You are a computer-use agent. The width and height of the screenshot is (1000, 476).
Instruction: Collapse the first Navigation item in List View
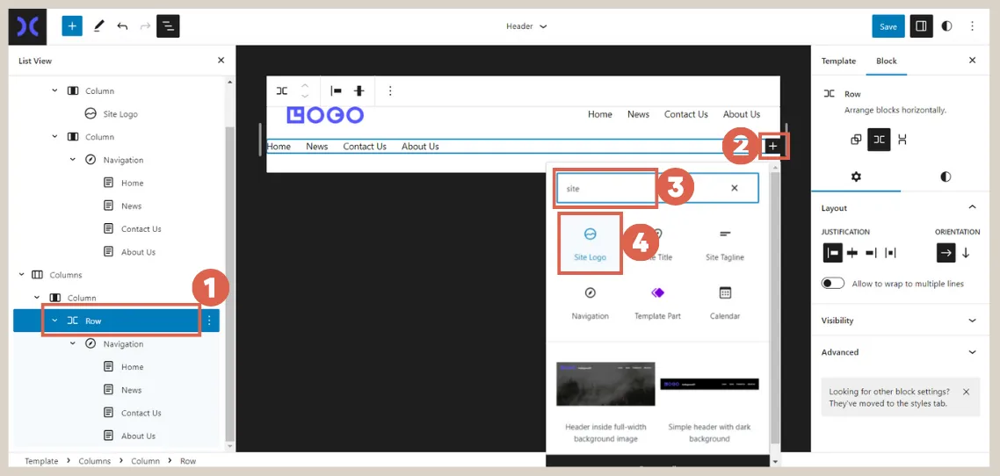coord(73,160)
